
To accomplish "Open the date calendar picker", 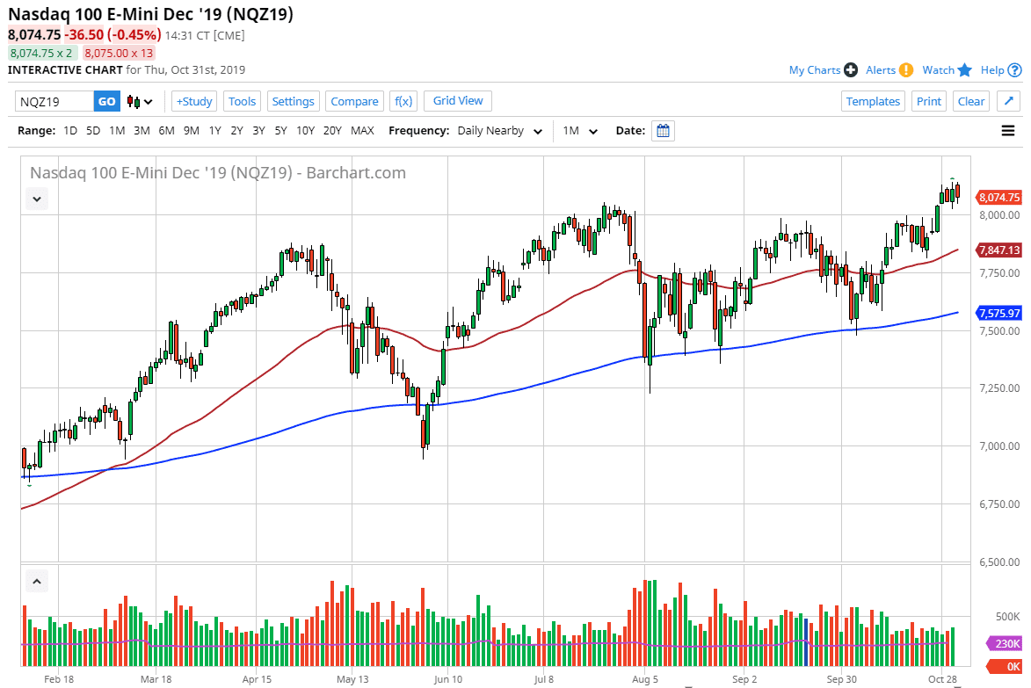I will point(664,131).
